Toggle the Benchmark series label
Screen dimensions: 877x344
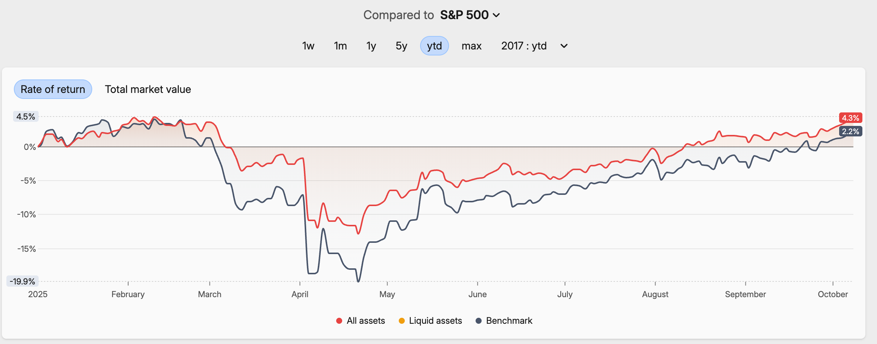[509, 321]
